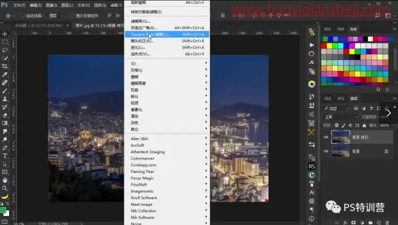Swap foreground and background colors
The image size is (398, 225).
pyautogui.click(x=7, y=204)
